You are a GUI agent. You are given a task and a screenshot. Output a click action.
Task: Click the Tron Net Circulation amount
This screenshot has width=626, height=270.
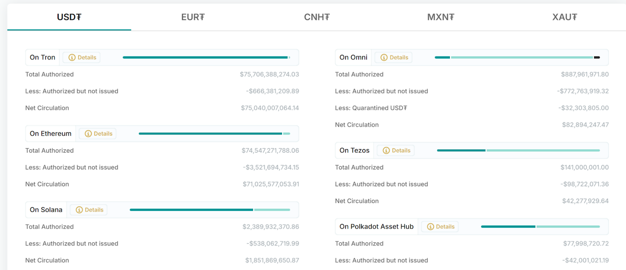(x=270, y=108)
